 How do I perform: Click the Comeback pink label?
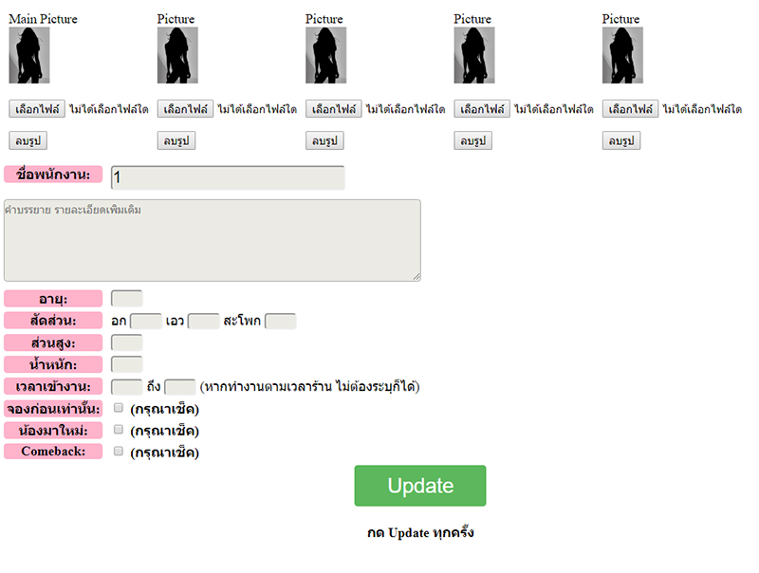53,451
